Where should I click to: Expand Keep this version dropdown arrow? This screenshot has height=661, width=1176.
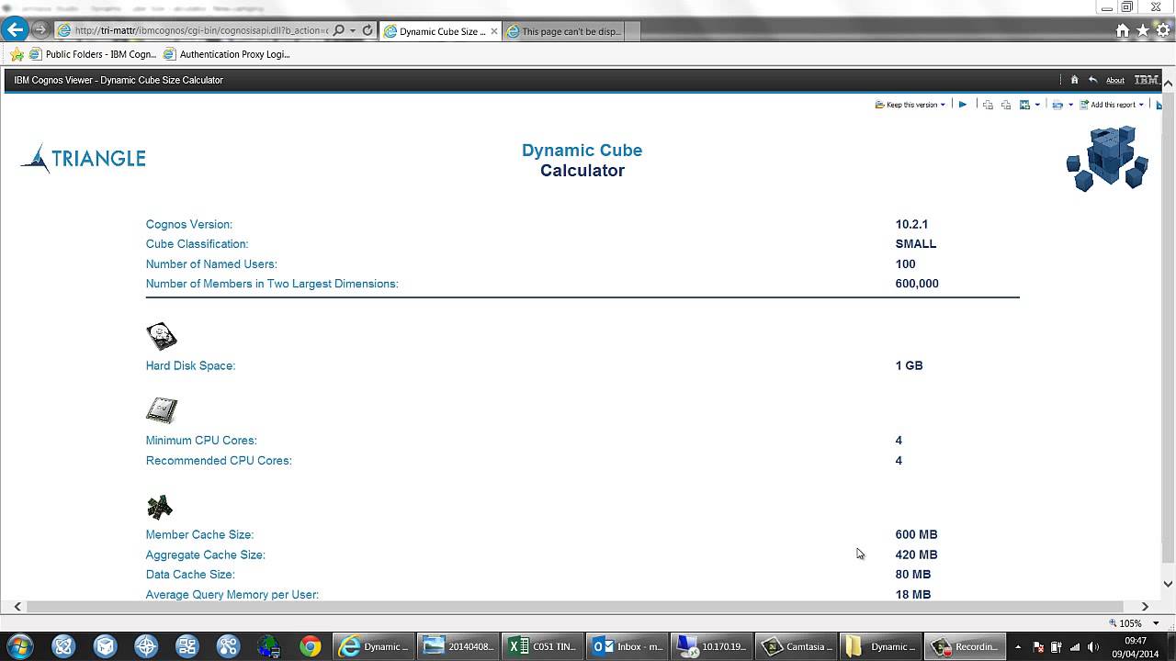943,105
